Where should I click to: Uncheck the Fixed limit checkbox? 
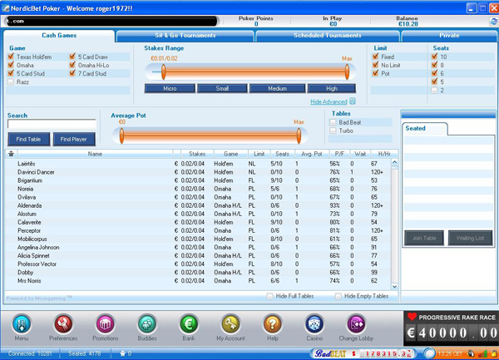click(375, 57)
